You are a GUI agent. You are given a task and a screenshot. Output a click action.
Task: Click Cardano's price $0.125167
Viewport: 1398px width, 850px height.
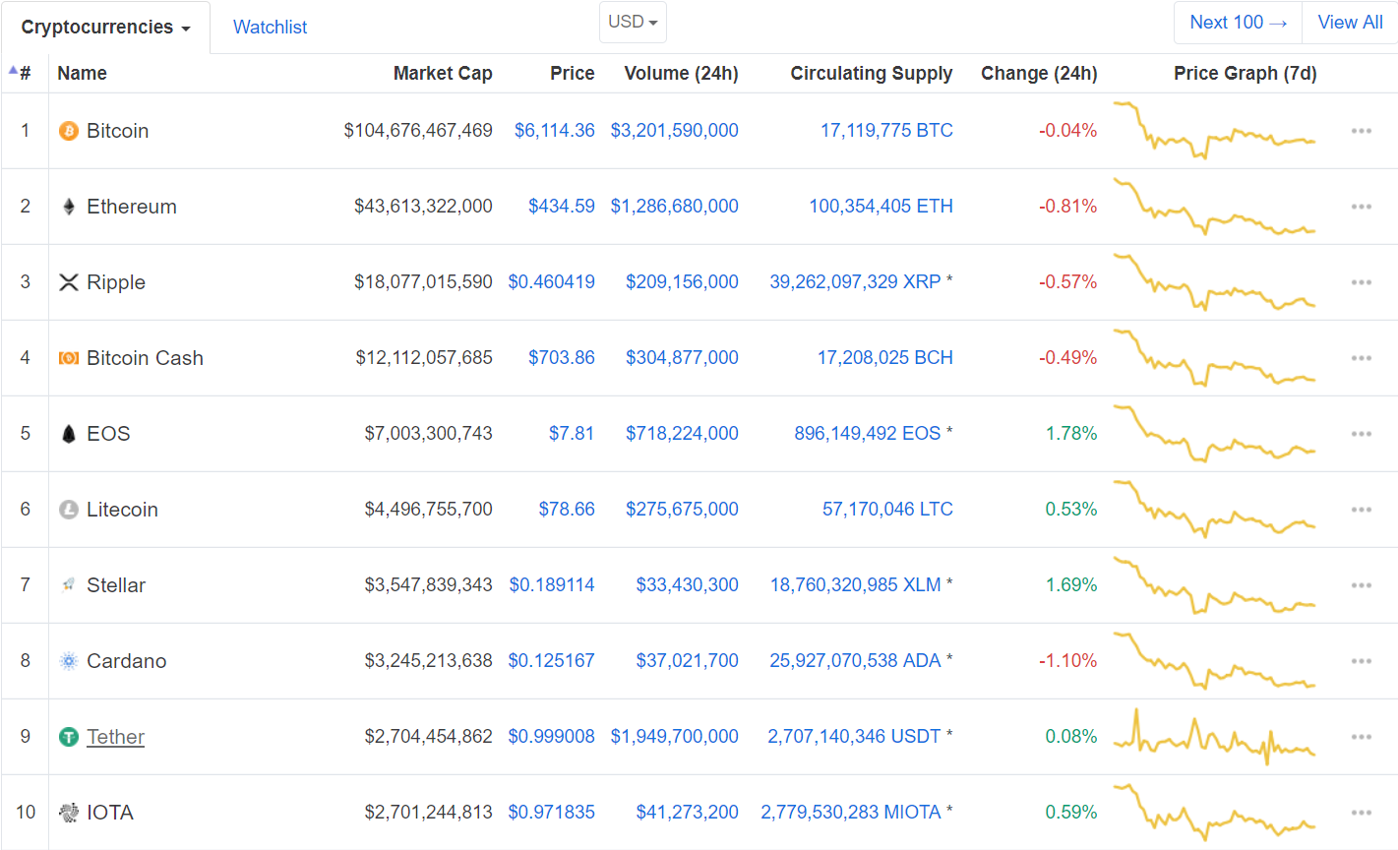pos(552,661)
